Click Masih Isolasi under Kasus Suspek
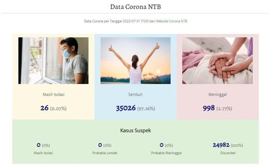Image resolution: width=270 pixels, height=168 pixels. point(43,153)
